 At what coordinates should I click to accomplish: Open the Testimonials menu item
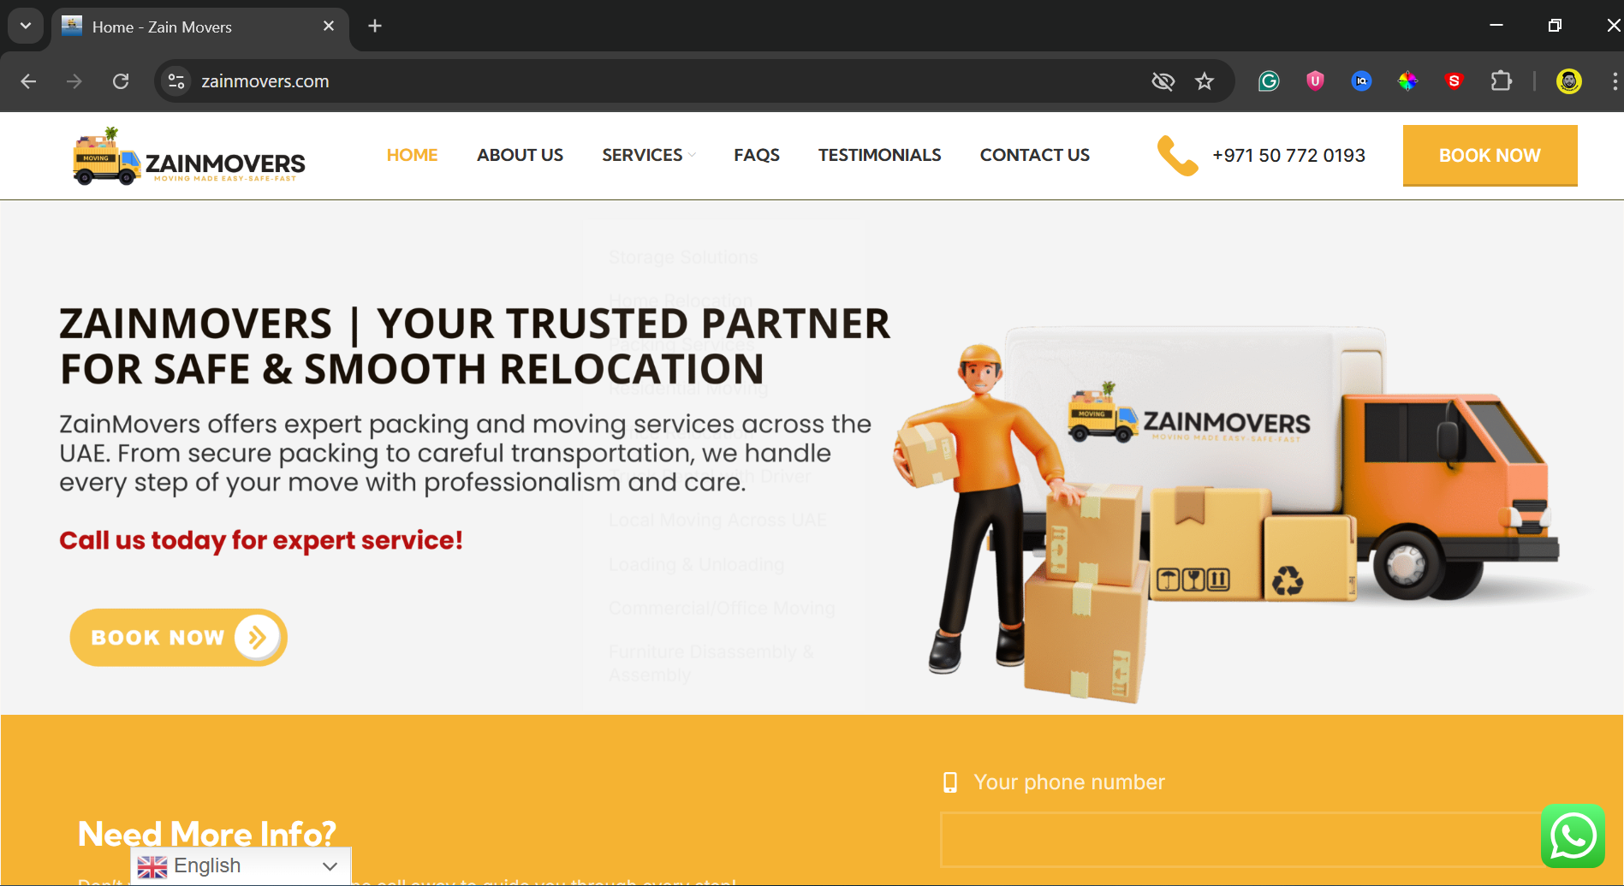point(879,155)
